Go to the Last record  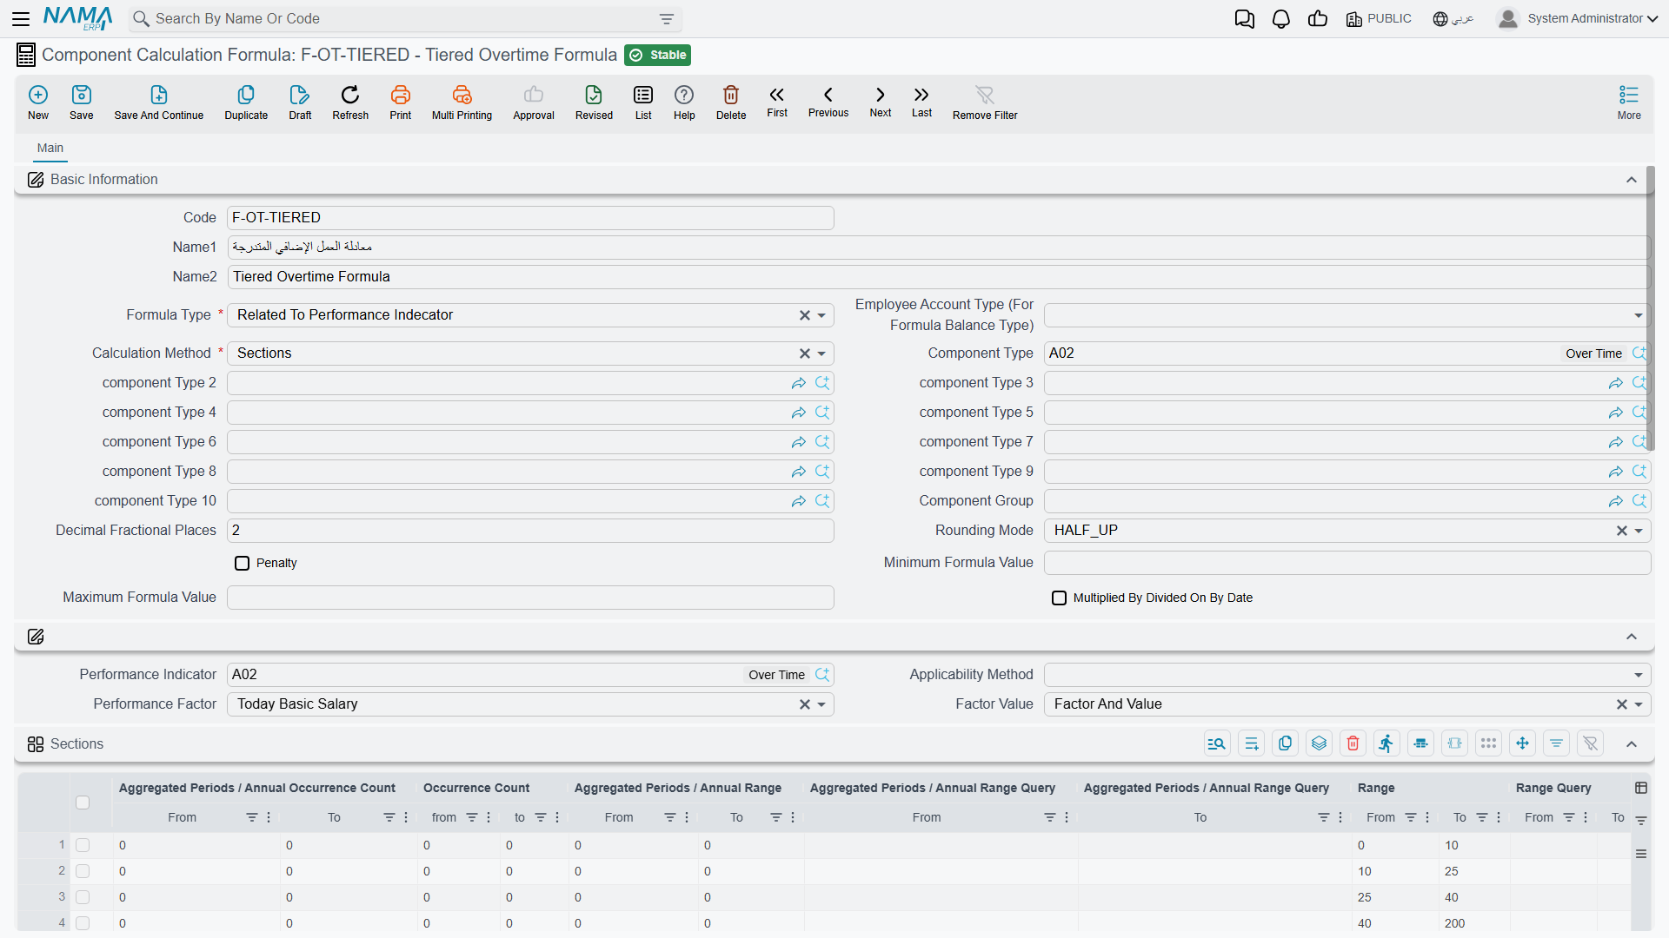(921, 95)
